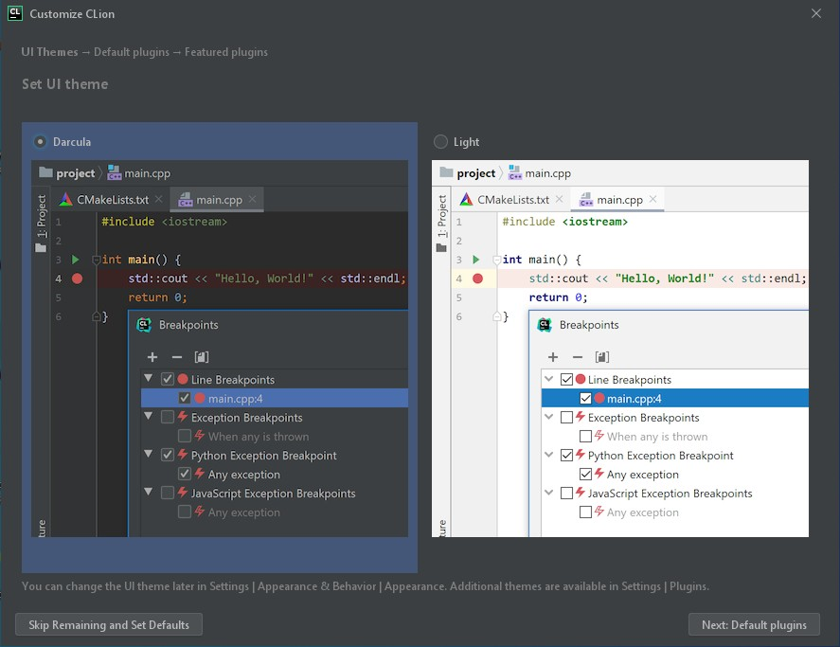Click green run arrow in Darcula gutter

coord(76,260)
